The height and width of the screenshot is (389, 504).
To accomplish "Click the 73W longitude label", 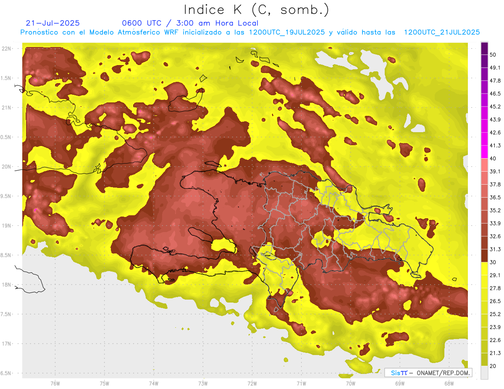I will click(x=203, y=383).
